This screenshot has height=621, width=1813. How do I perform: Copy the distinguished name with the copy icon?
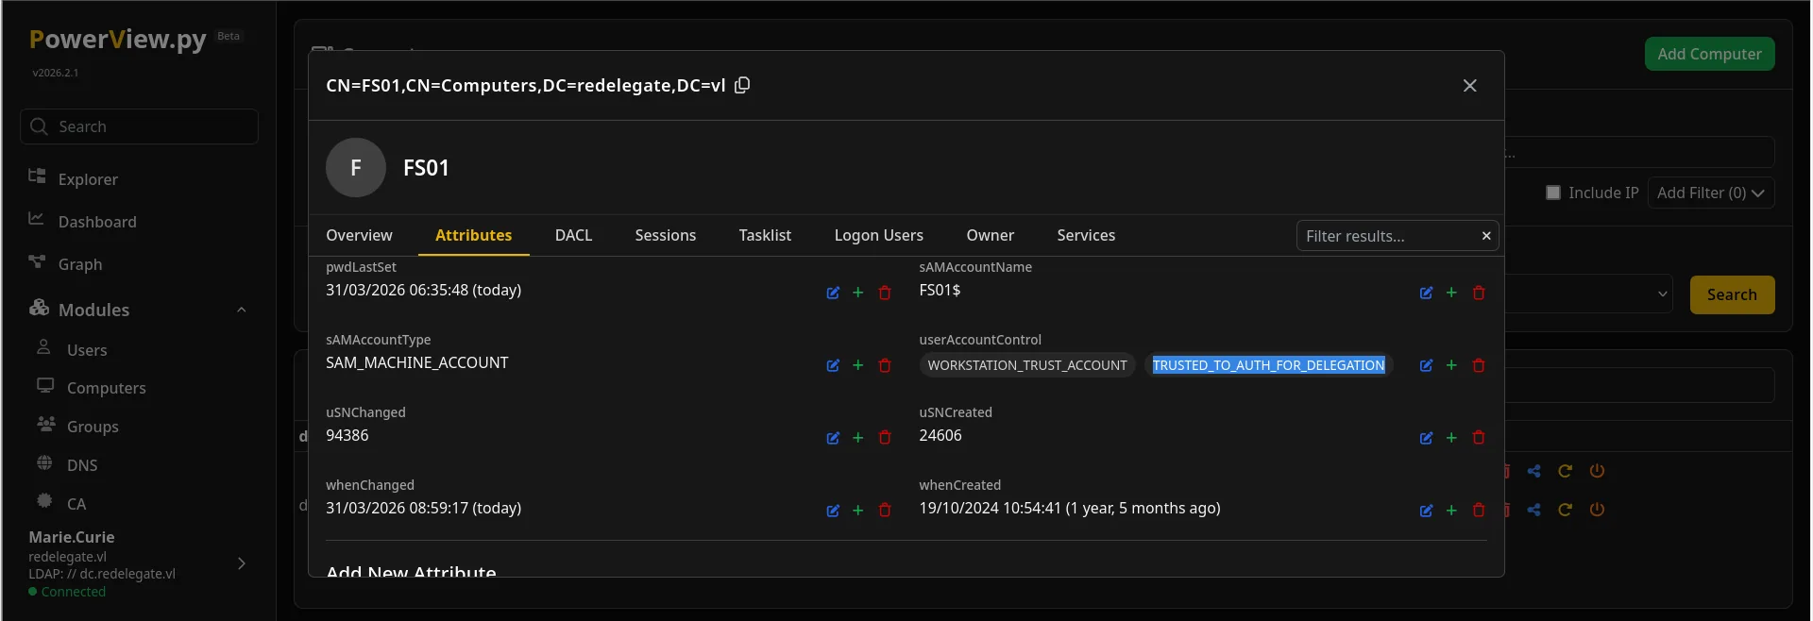[x=742, y=85]
